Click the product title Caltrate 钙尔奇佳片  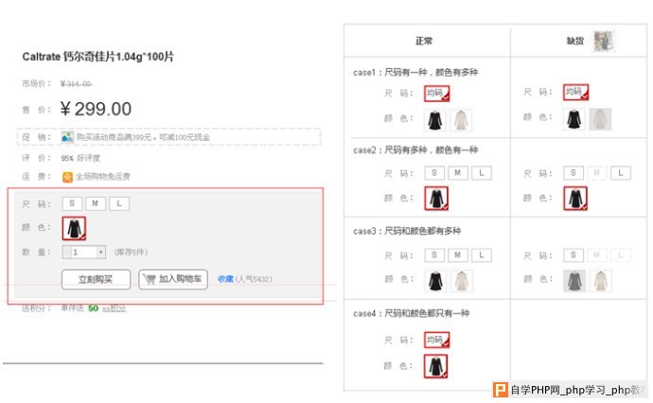click(x=97, y=57)
